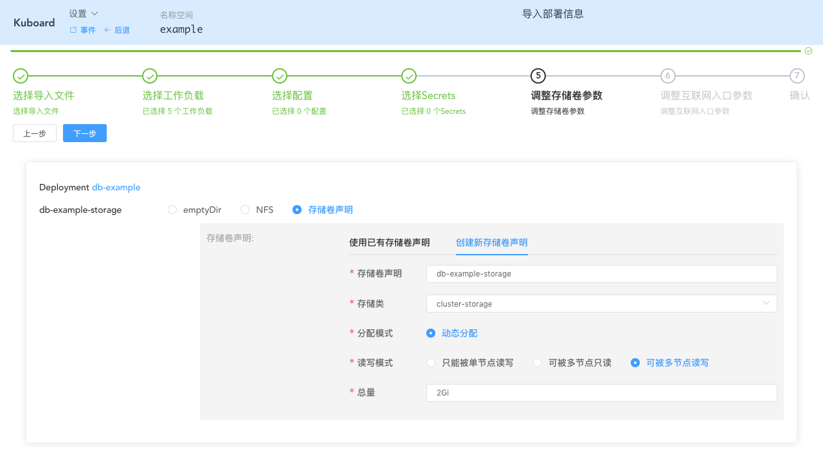
Task: Click the check icon on the 选择Secrets step
Action: click(x=409, y=75)
